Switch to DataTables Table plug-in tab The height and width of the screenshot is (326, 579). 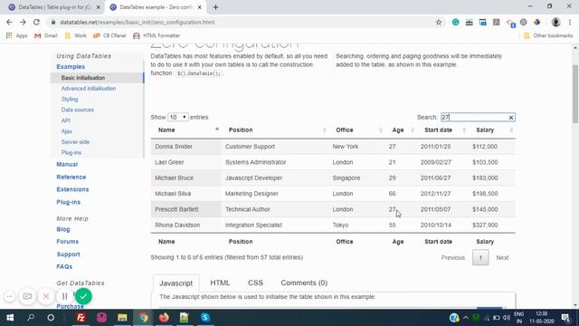click(54, 7)
